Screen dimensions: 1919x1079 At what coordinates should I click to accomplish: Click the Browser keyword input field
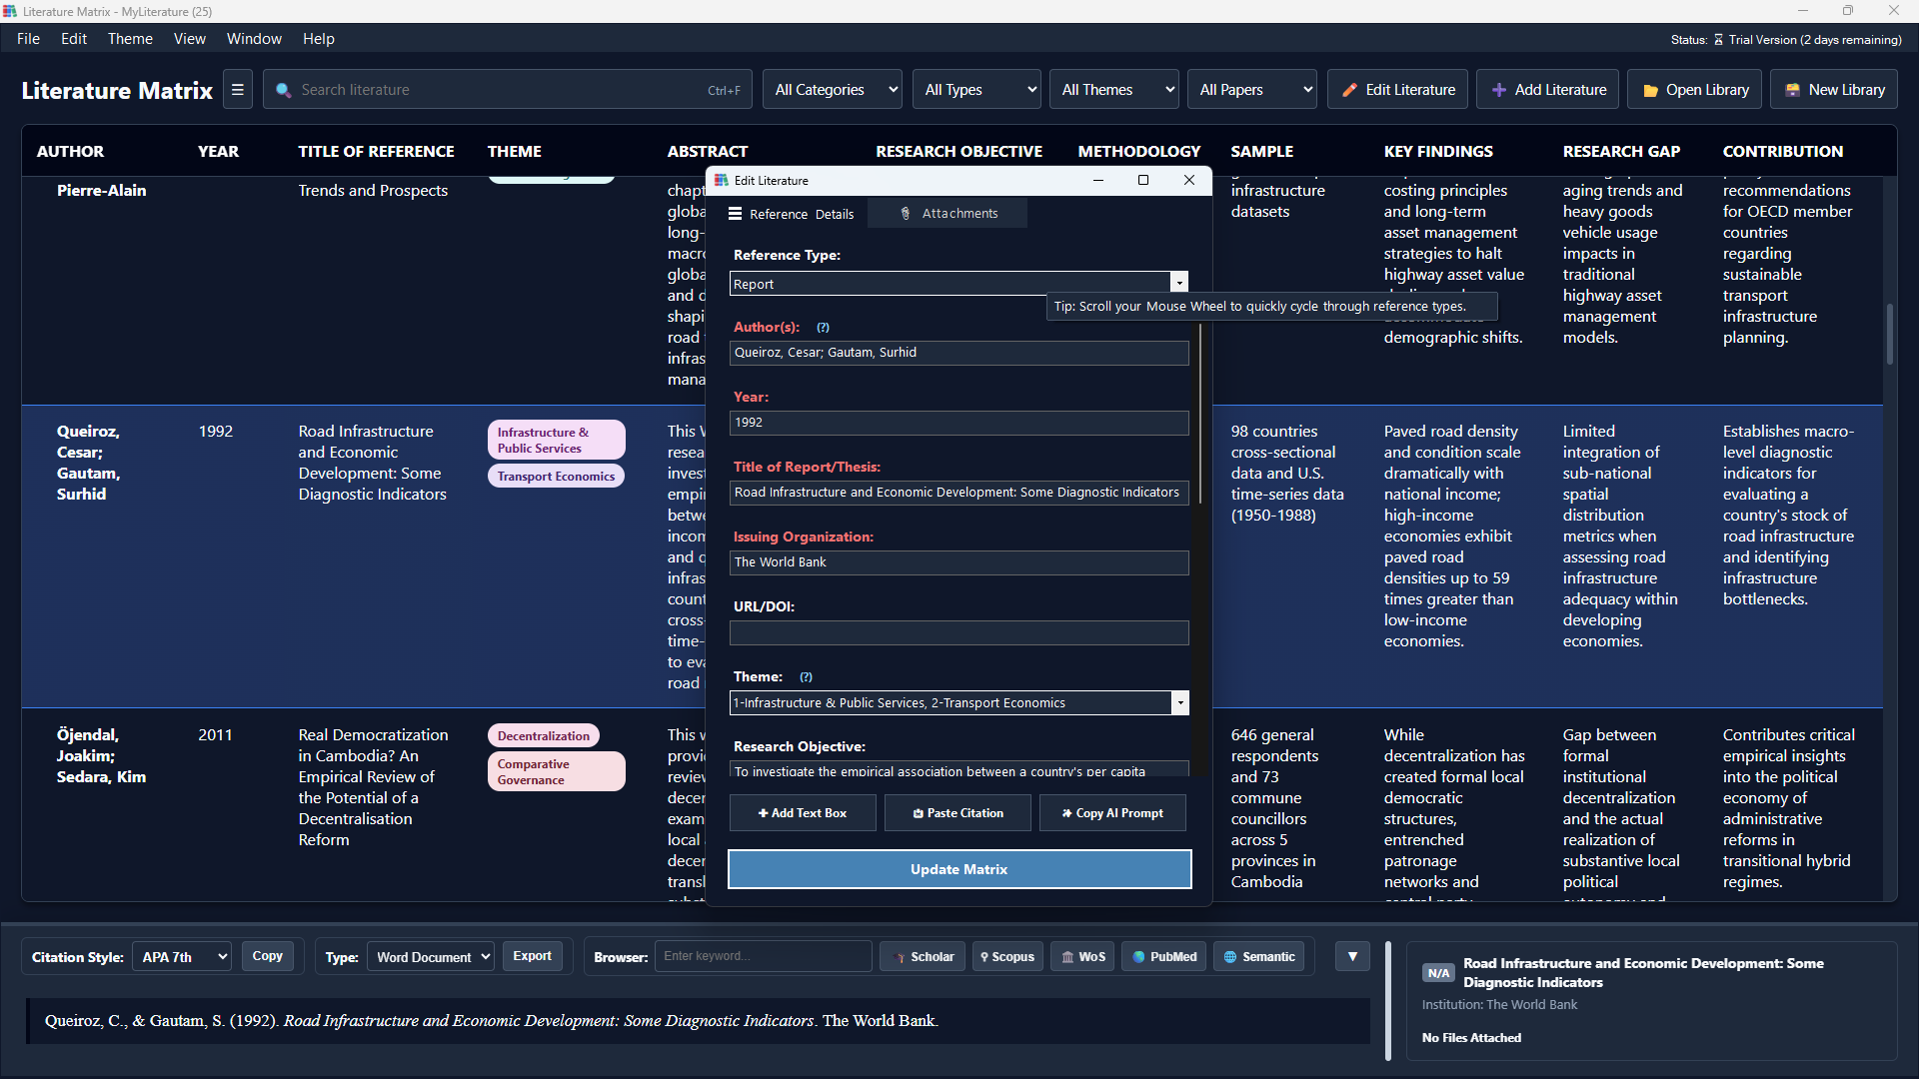(x=763, y=956)
